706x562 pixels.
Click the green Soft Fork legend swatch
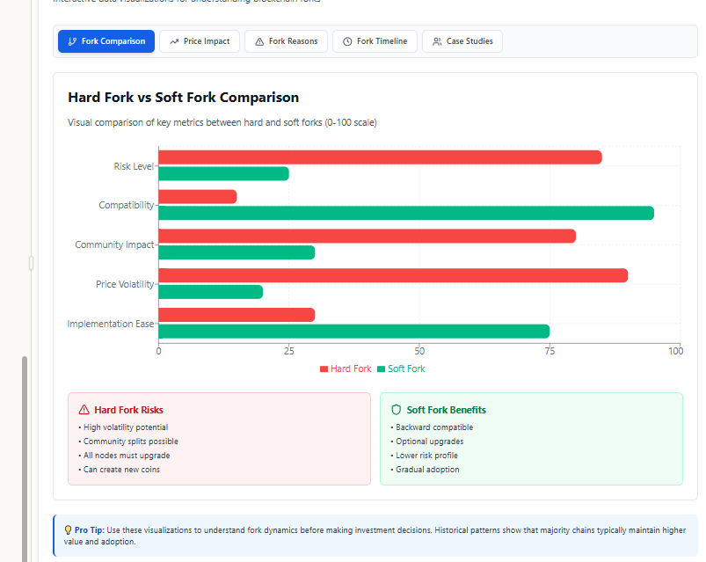click(381, 369)
